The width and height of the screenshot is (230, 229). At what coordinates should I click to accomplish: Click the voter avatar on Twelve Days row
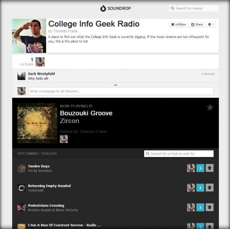pyautogui.click(x=191, y=168)
